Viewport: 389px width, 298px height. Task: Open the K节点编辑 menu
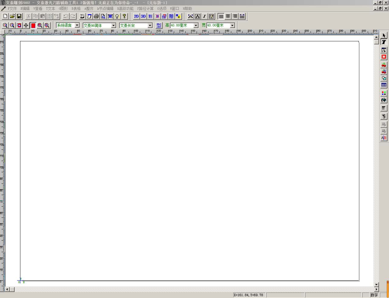point(105,9)
